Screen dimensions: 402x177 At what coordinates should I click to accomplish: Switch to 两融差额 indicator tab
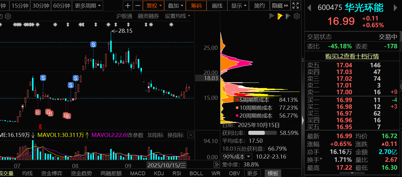click(x=111, y=173)
